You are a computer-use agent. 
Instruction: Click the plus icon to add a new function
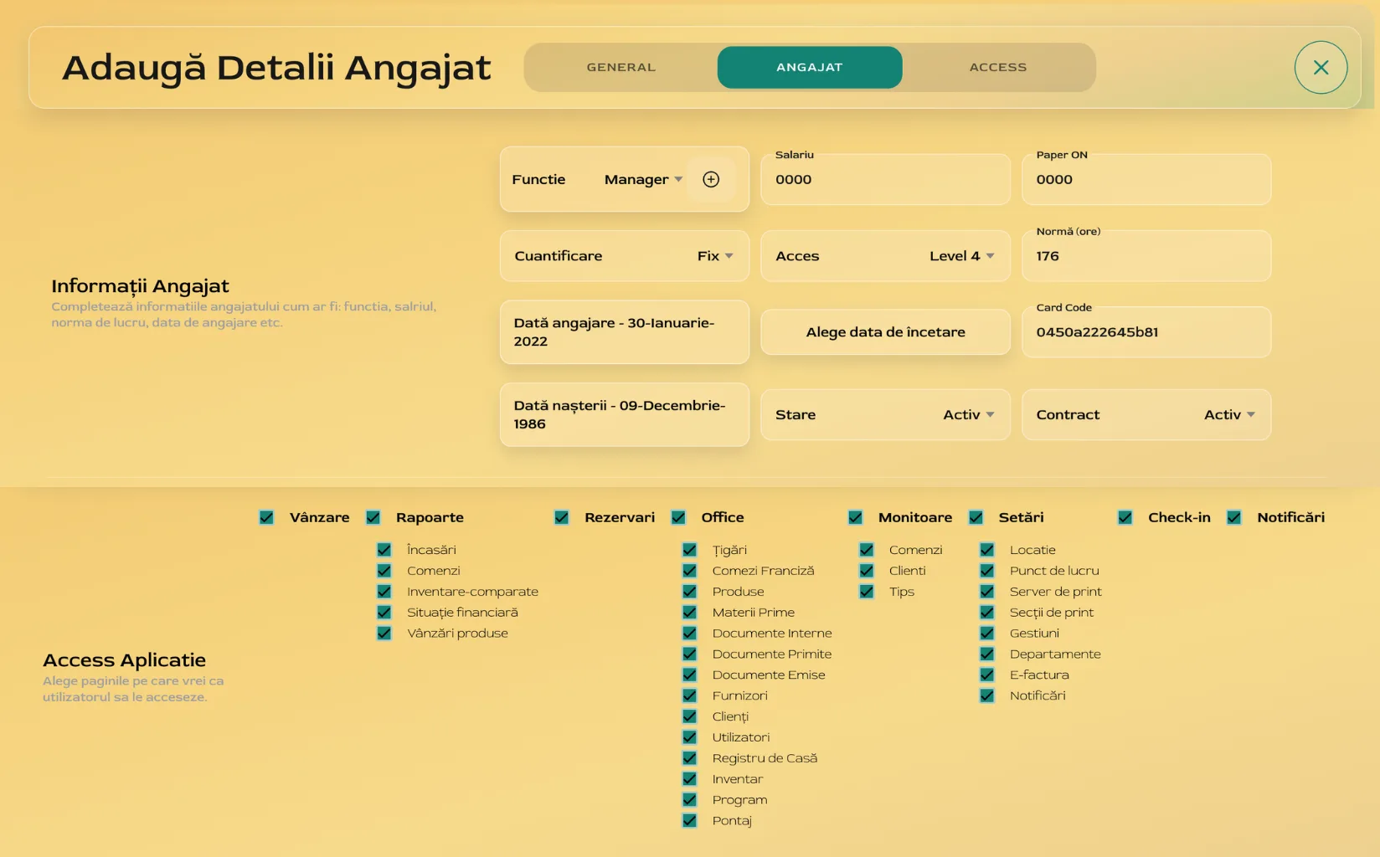tap(711, 179)
